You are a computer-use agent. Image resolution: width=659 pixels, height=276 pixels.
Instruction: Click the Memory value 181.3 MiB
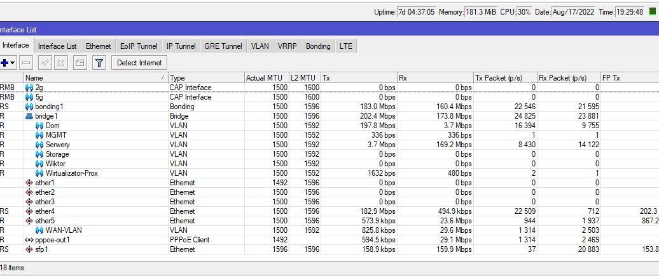coord(482,12)
